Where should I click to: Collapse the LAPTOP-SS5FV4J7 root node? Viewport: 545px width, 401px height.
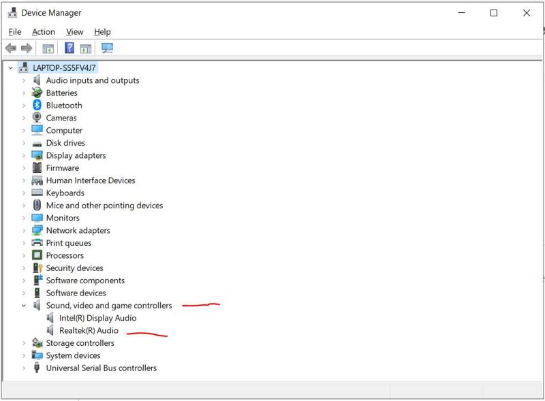point(10,68)
